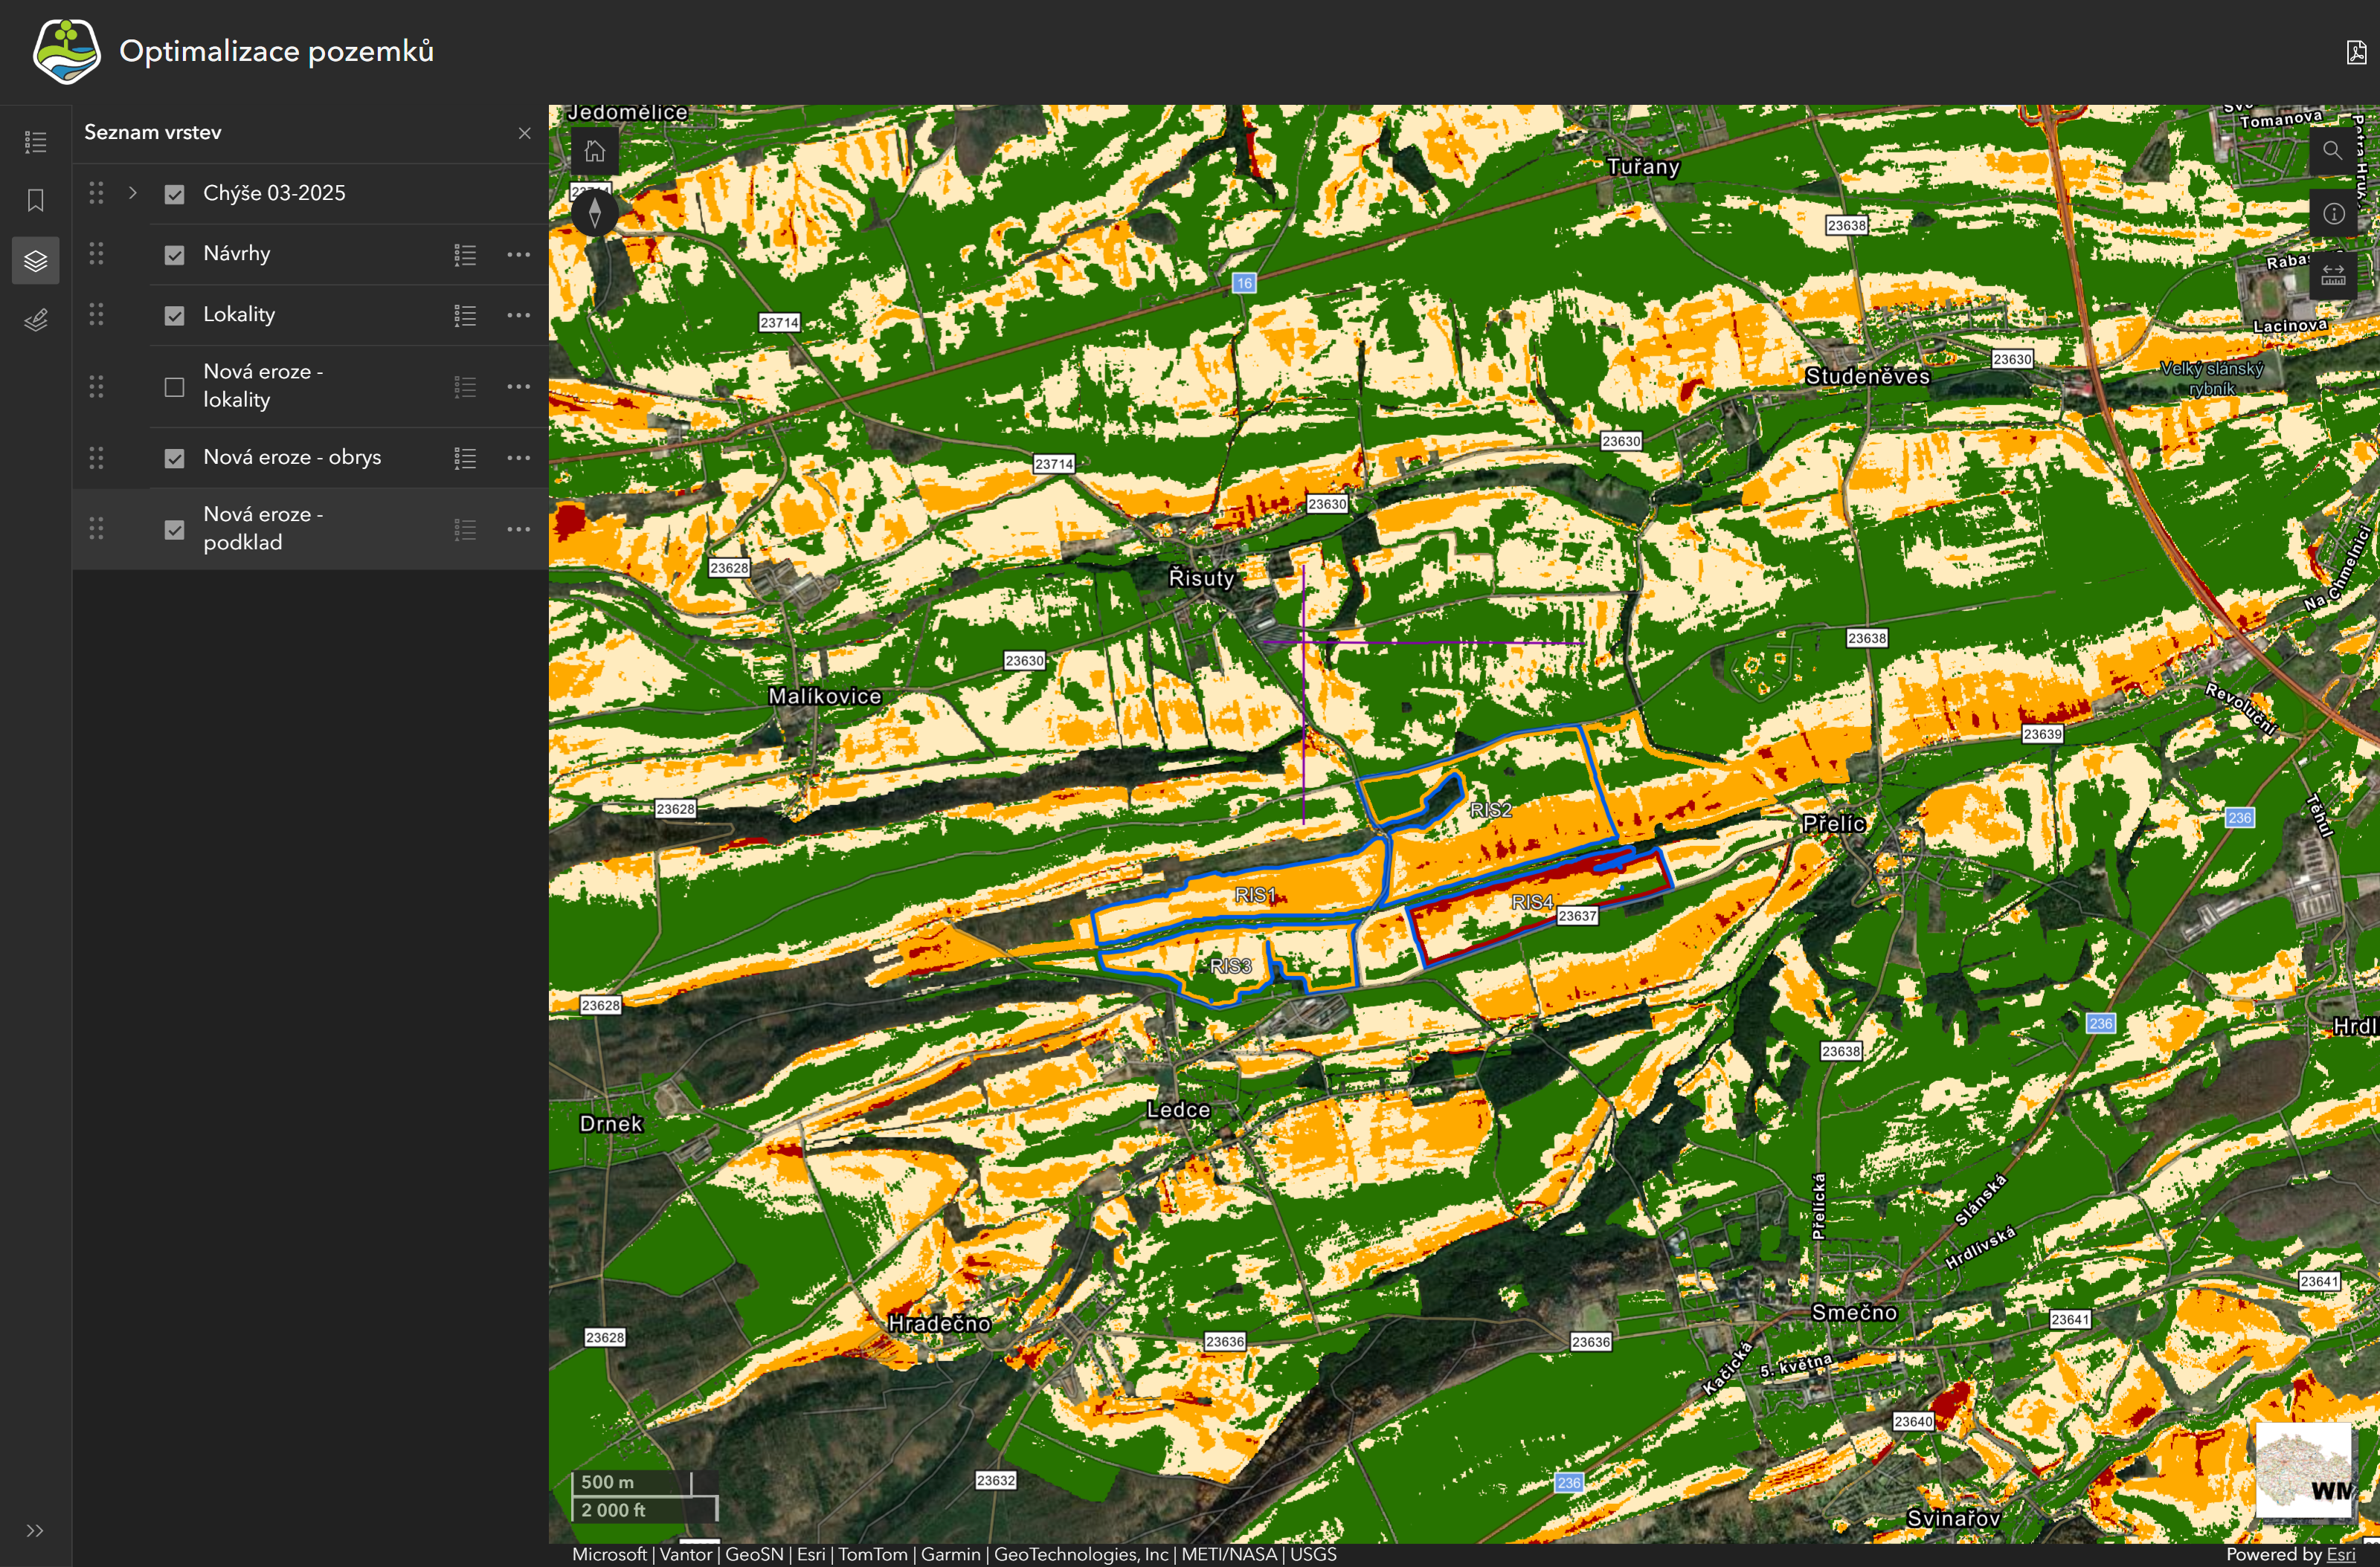Click the Ledce village label

point(1178,1109)
